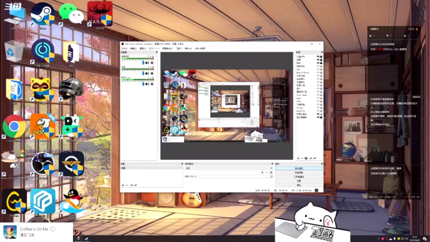The height and width of the screenshot is (242, 430).
Task: Add a scene transition with plus
Action: [262, 172]
